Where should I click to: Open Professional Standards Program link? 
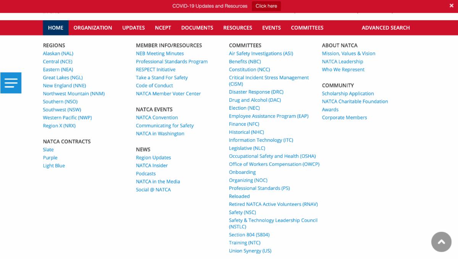(x=172, y=61)
